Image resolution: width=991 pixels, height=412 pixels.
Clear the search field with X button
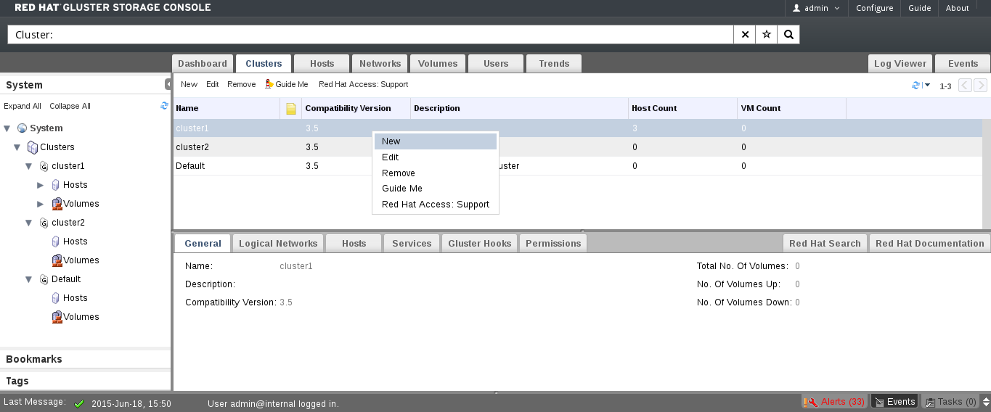pyautogui.click(x=745, y=35)
